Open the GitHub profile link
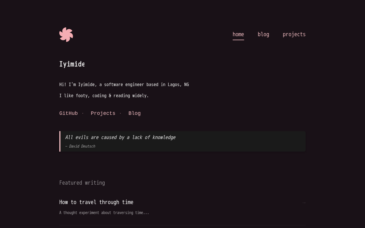 tap(68, 113)
